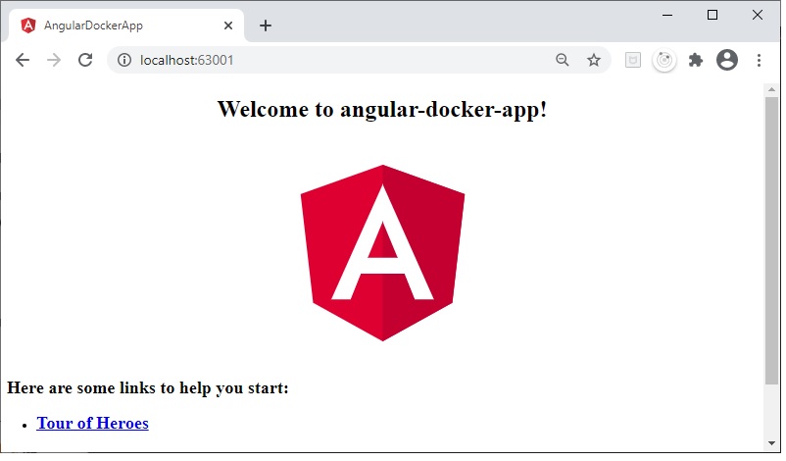Screen dimensions: 786x461
Task: Bookmark this page with star
Action: [x=594, y=60]
